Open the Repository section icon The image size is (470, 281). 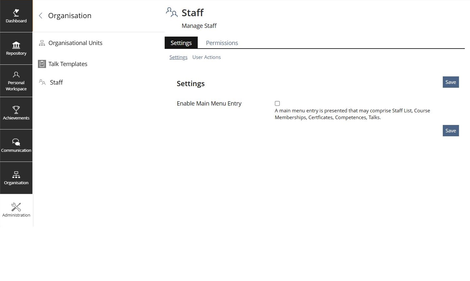pos(16,45)
